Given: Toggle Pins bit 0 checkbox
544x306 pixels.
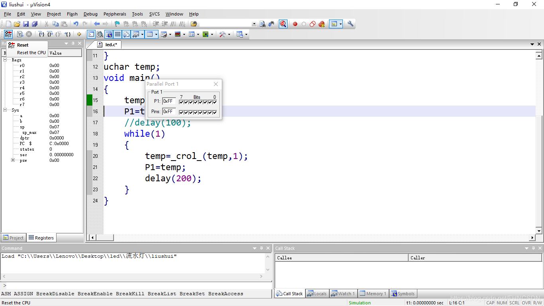Looking at the screenshot, I should [215, 112].
